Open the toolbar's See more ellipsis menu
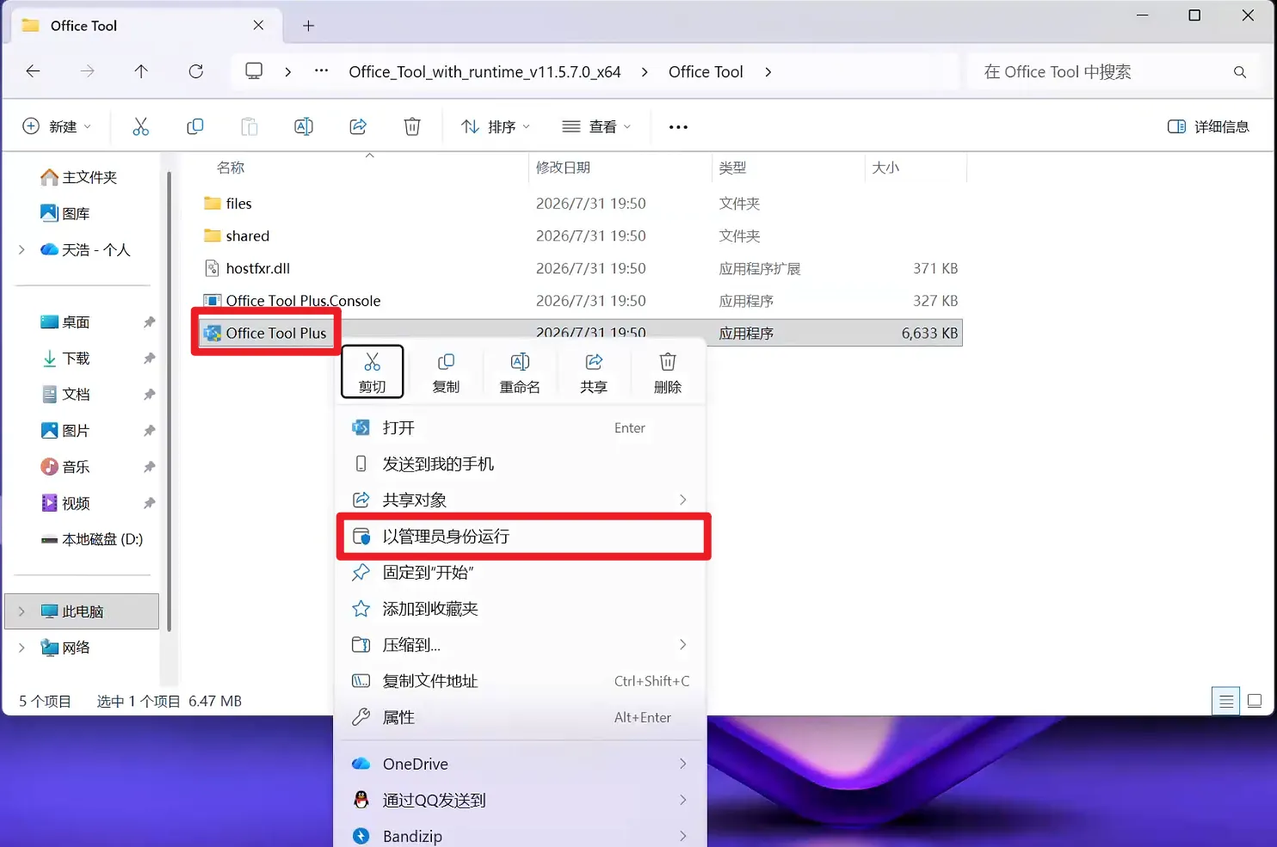Viewport: 1277px width, 847px height. (x=678, y=127)
